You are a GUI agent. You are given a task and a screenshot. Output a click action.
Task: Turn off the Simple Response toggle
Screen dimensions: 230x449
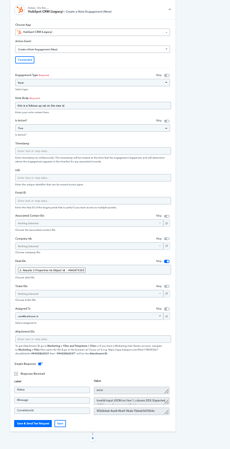tap(40, 364)
